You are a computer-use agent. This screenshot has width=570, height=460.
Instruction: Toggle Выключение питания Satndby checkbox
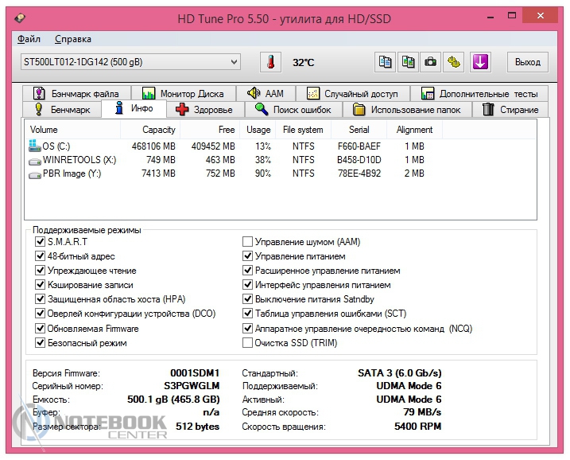pos(247,299)
